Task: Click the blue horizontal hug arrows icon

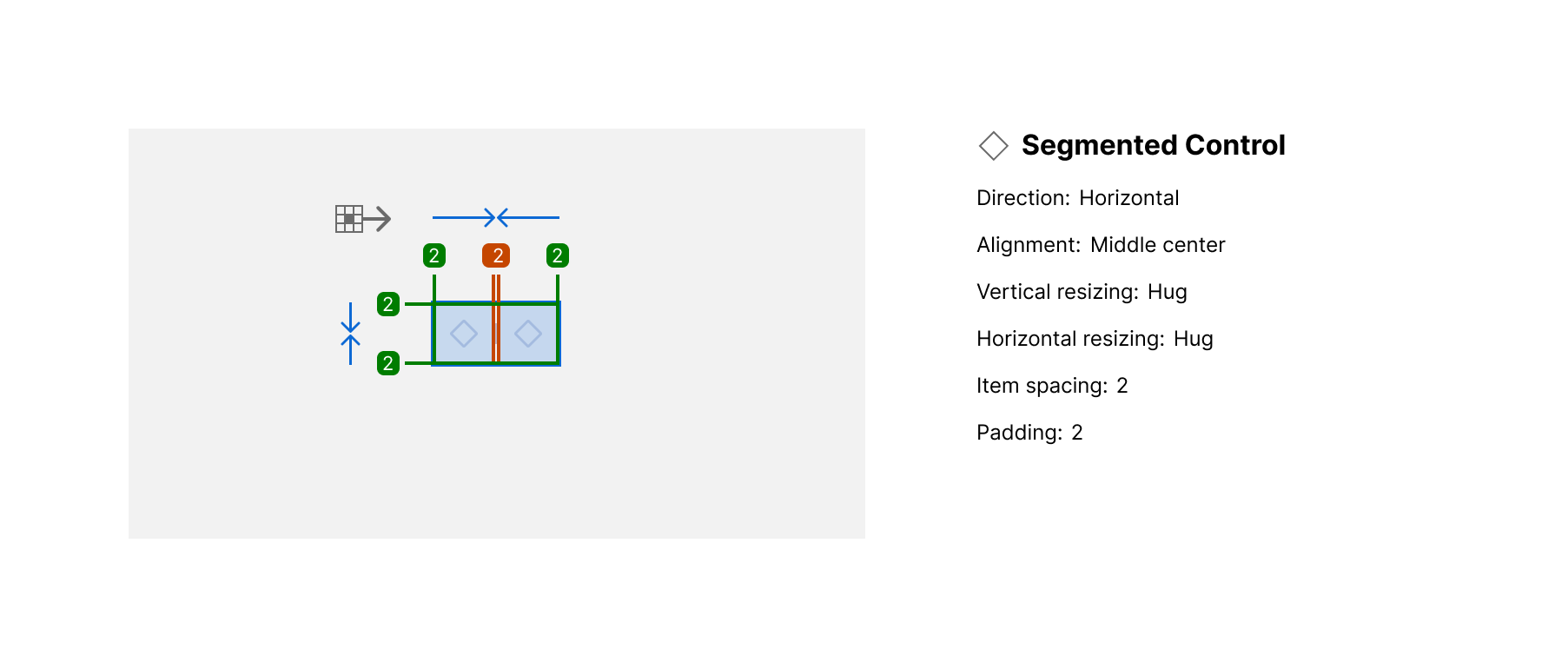Action: (x=496, y=217)
